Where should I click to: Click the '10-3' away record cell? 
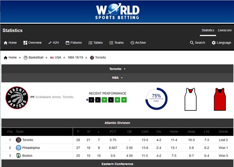click(x=191, y=140)
